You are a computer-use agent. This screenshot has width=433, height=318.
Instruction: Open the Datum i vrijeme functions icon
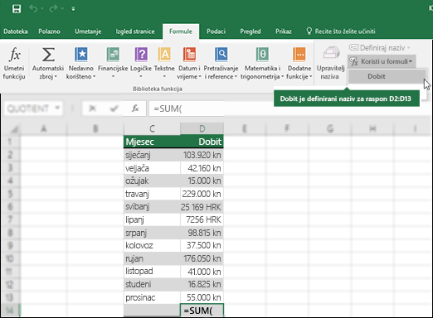pyautogui.click(x=189, y=54)
